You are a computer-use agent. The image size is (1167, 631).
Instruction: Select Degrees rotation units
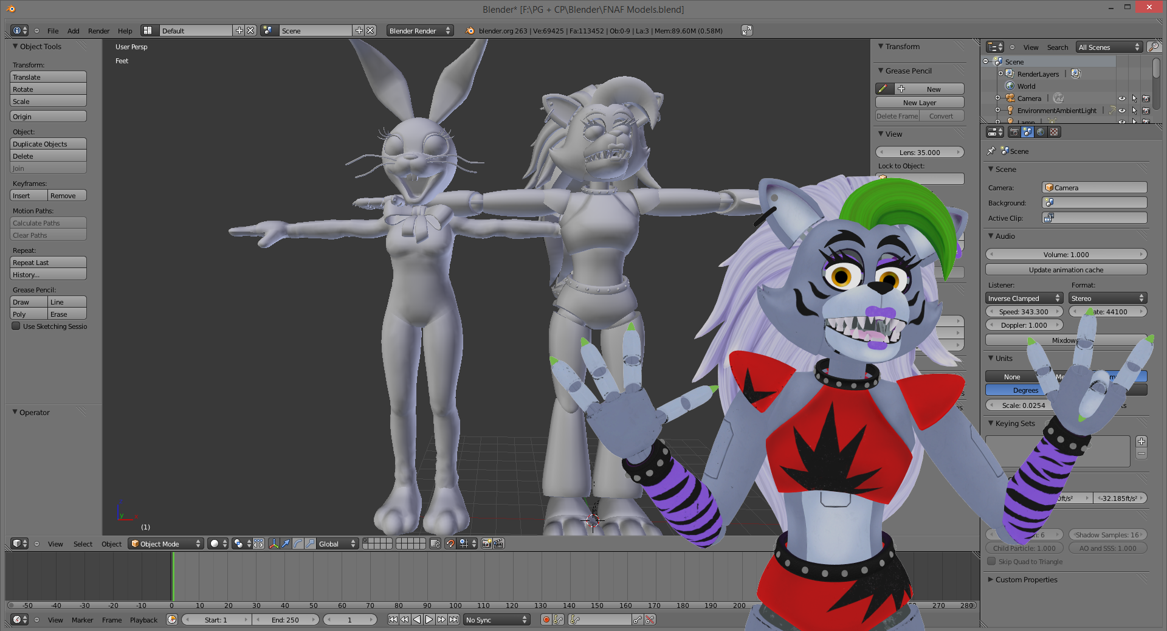click(1025, 390)
